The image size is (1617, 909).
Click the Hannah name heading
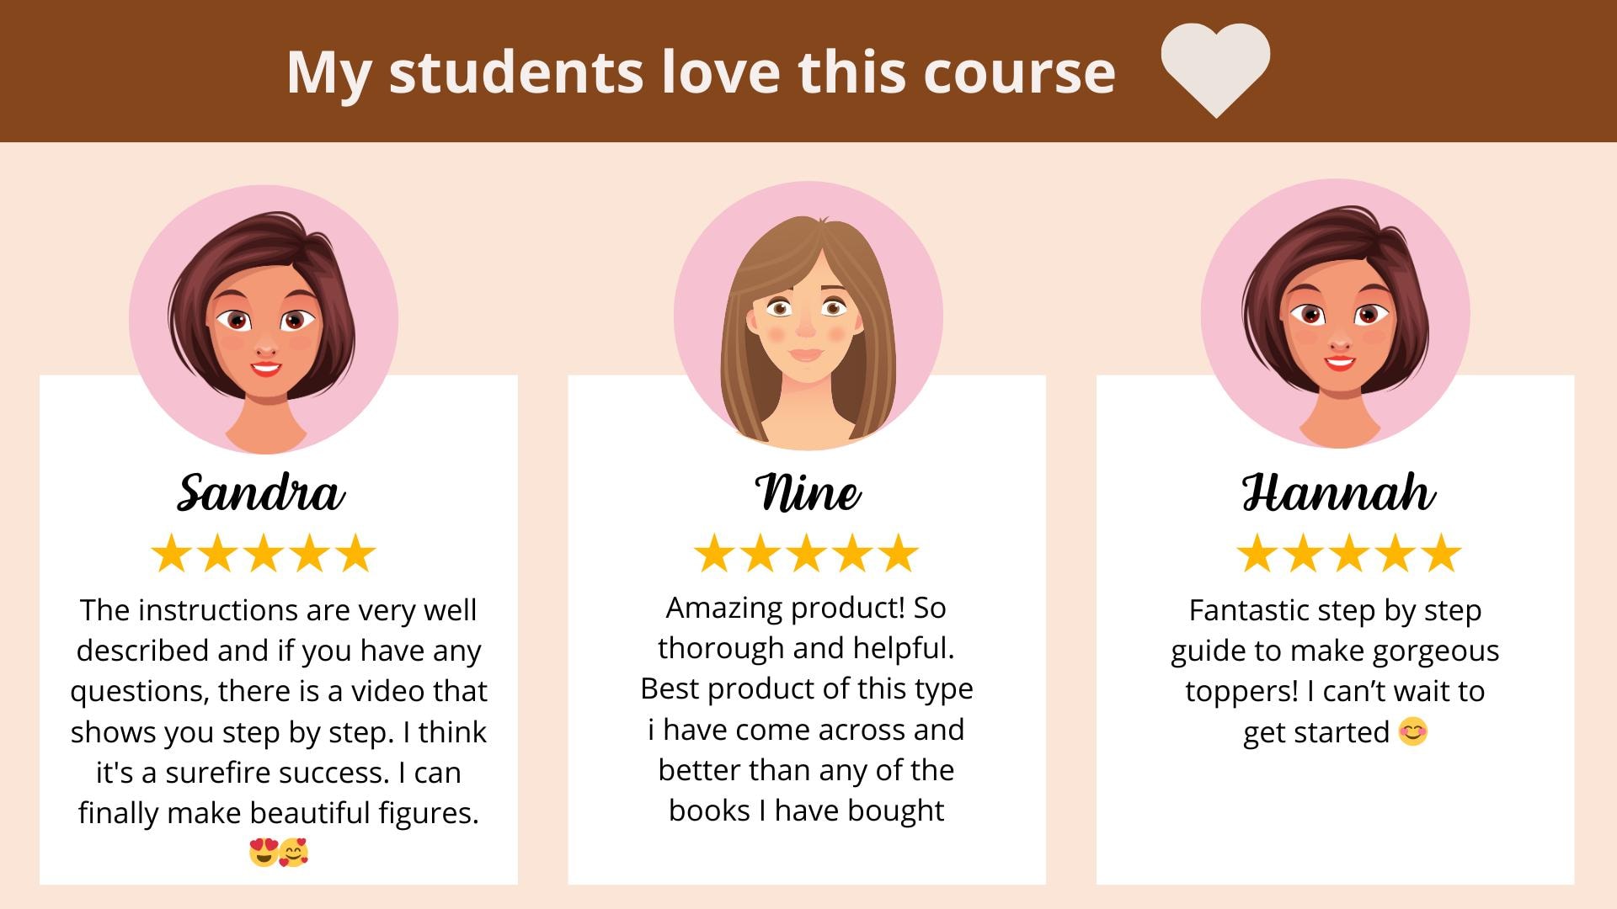[x=1339, y=492]
